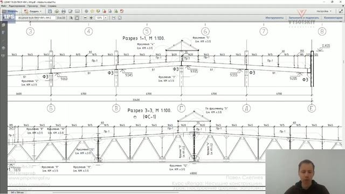Open the page thumbnails sidebar icon

(3, 25)
